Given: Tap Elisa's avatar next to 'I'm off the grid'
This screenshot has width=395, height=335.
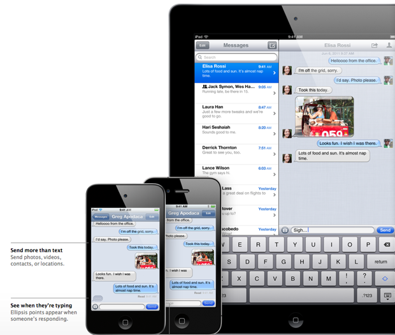Looking at the screenshot, I should (x=287, y=70).
